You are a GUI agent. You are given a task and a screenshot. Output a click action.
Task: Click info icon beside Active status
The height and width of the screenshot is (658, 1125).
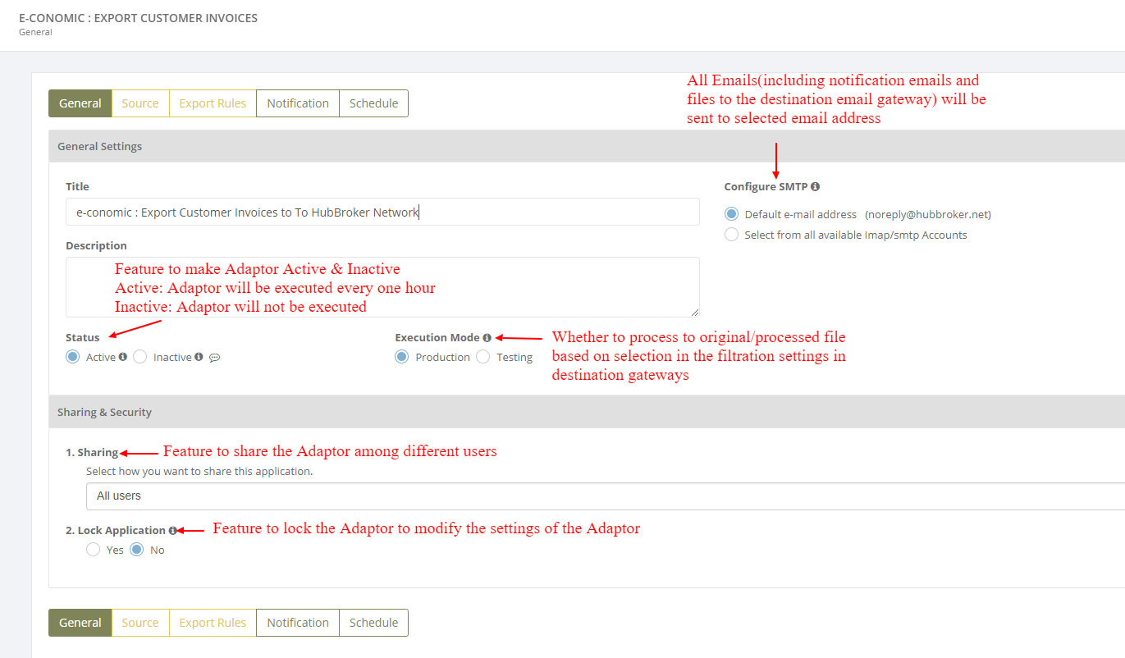[x=123, y=357]
